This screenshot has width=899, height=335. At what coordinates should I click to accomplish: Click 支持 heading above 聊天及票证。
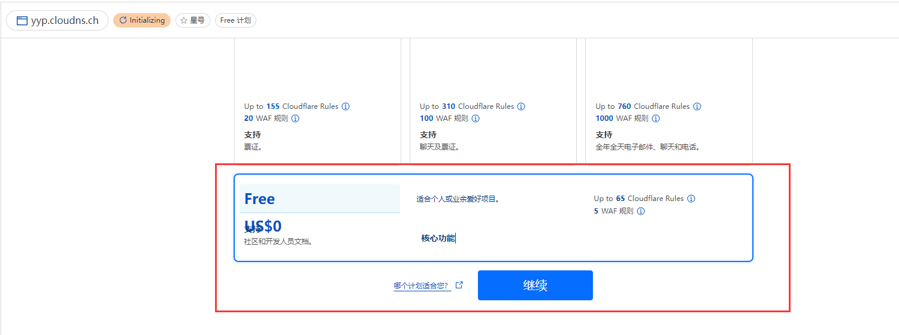(428, 135)
